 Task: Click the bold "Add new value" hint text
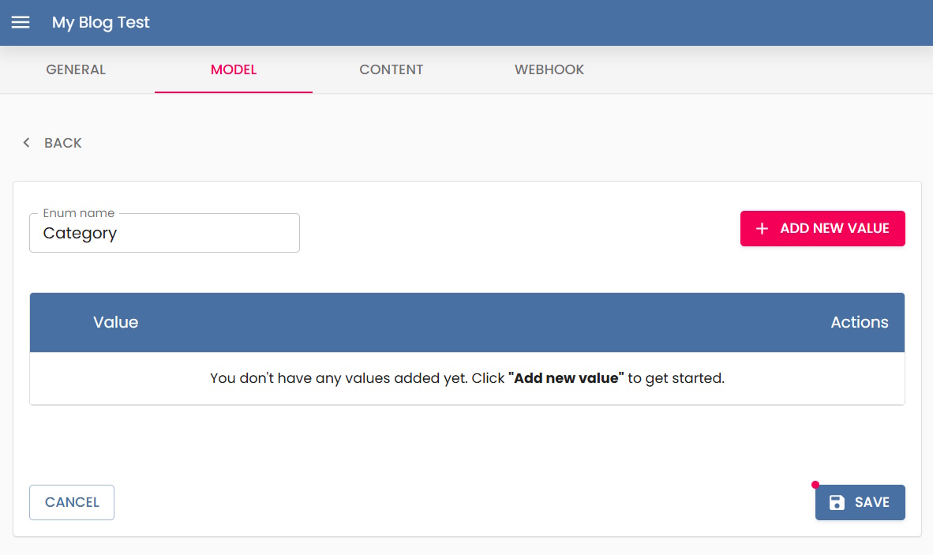pyautogui.click(x=566, y=378)
